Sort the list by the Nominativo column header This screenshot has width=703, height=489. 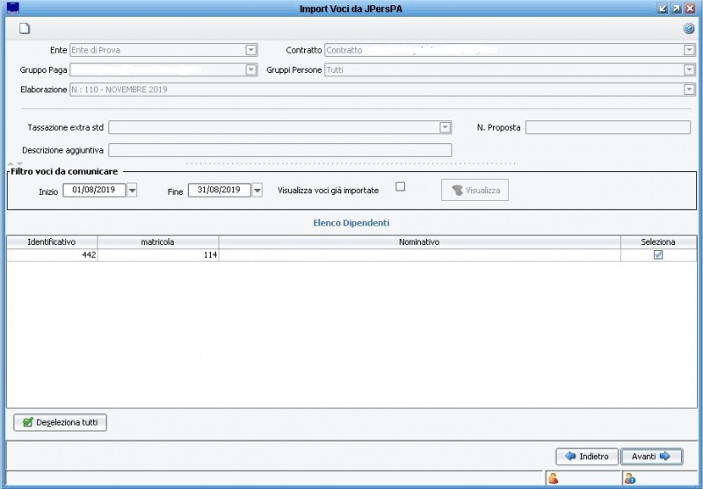(x=421, y=241)
